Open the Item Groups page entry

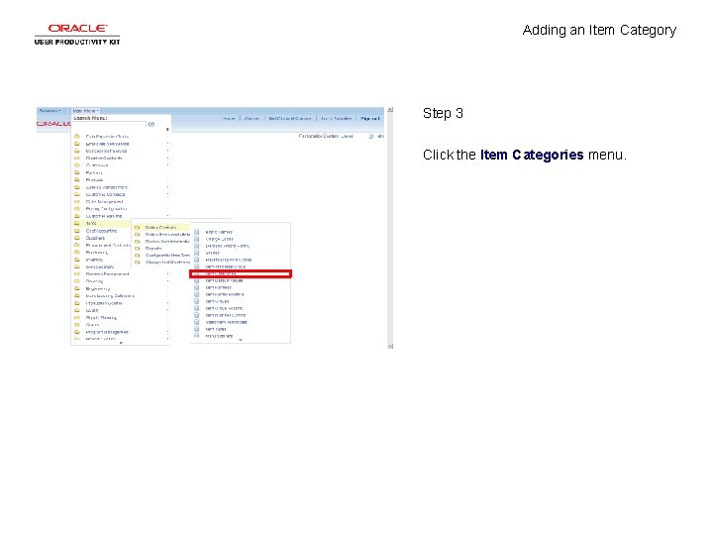(x=217, y=301)
